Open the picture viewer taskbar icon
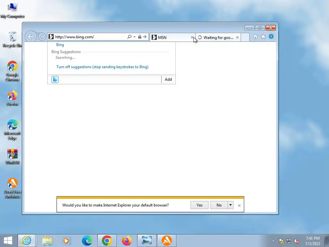Image resolution: width=329 pixels, height=247 pixels. click(147, 241)
